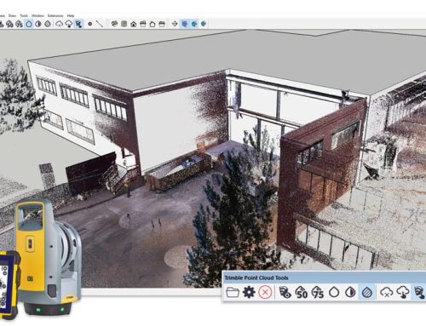426x326 pixels.
Task: Set 50 percent opacity in Point Cloud Tools panel
Action: pos(302,292)
